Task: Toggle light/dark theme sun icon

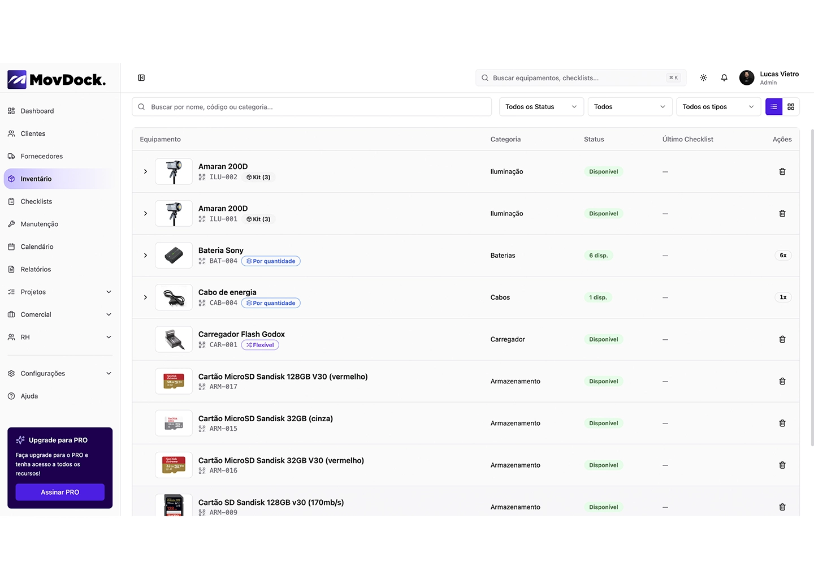Action: tap(703, 78)
